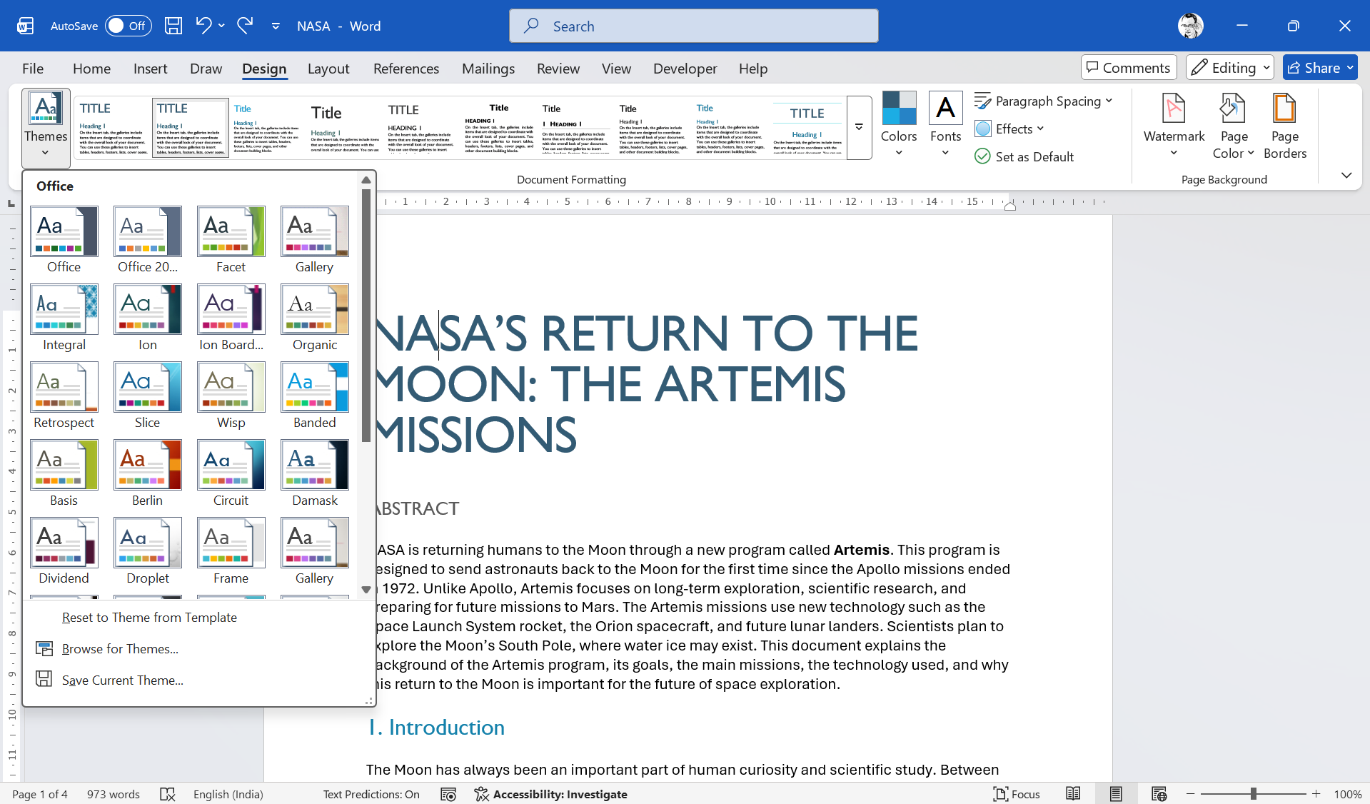Click the spelling proofing icon in status bar
This screenshot has height=804, width=1370.
tap(168, 794)
